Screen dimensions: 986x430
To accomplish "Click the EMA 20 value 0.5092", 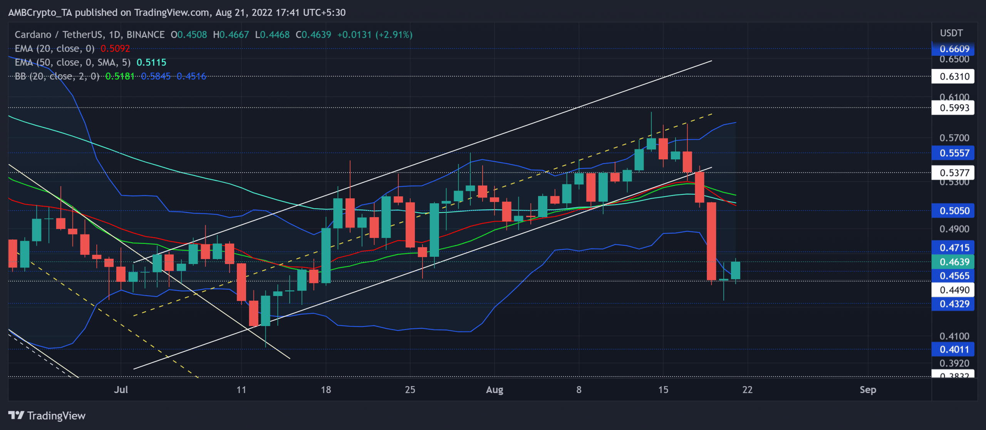I will (115, 49).
